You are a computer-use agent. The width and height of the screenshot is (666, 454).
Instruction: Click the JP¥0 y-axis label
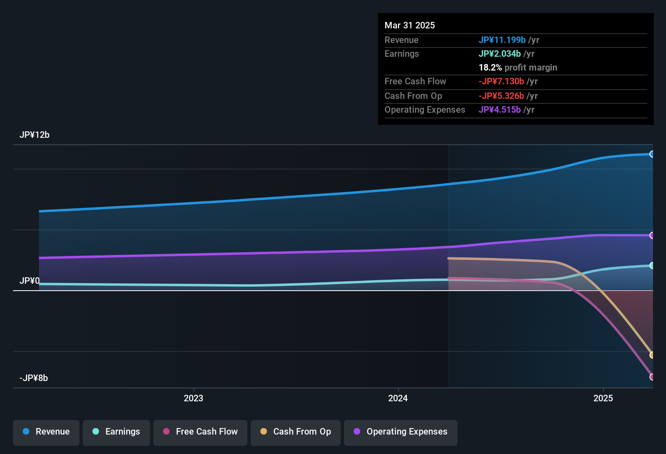[x=30, y=281]
